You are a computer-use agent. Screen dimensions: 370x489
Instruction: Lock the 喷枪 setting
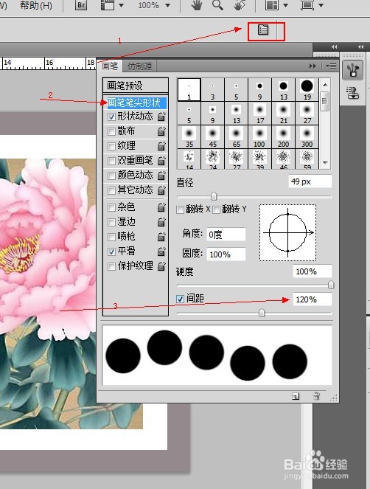click(x=161, y=237)
